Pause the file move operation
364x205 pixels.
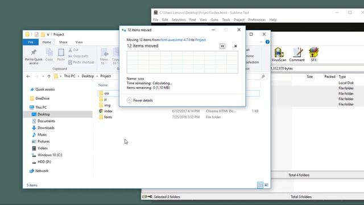pos(222,46)
